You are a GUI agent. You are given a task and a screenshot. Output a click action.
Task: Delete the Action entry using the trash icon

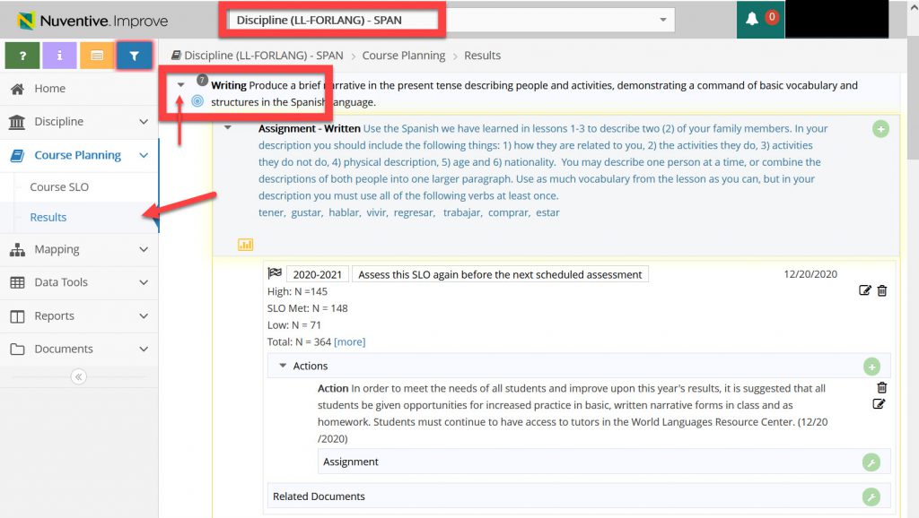click(881, 387)
